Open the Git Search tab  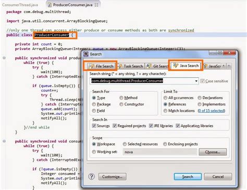pos(157,66)
